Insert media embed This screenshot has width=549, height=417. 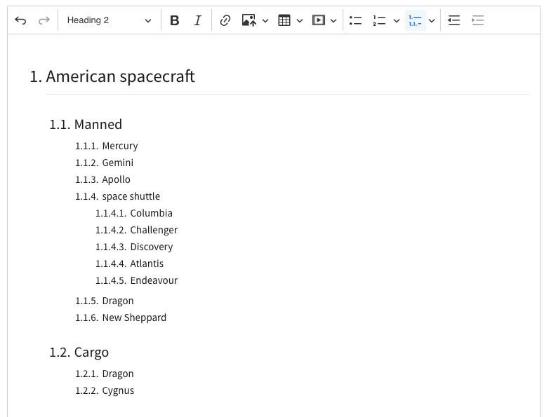318,20
